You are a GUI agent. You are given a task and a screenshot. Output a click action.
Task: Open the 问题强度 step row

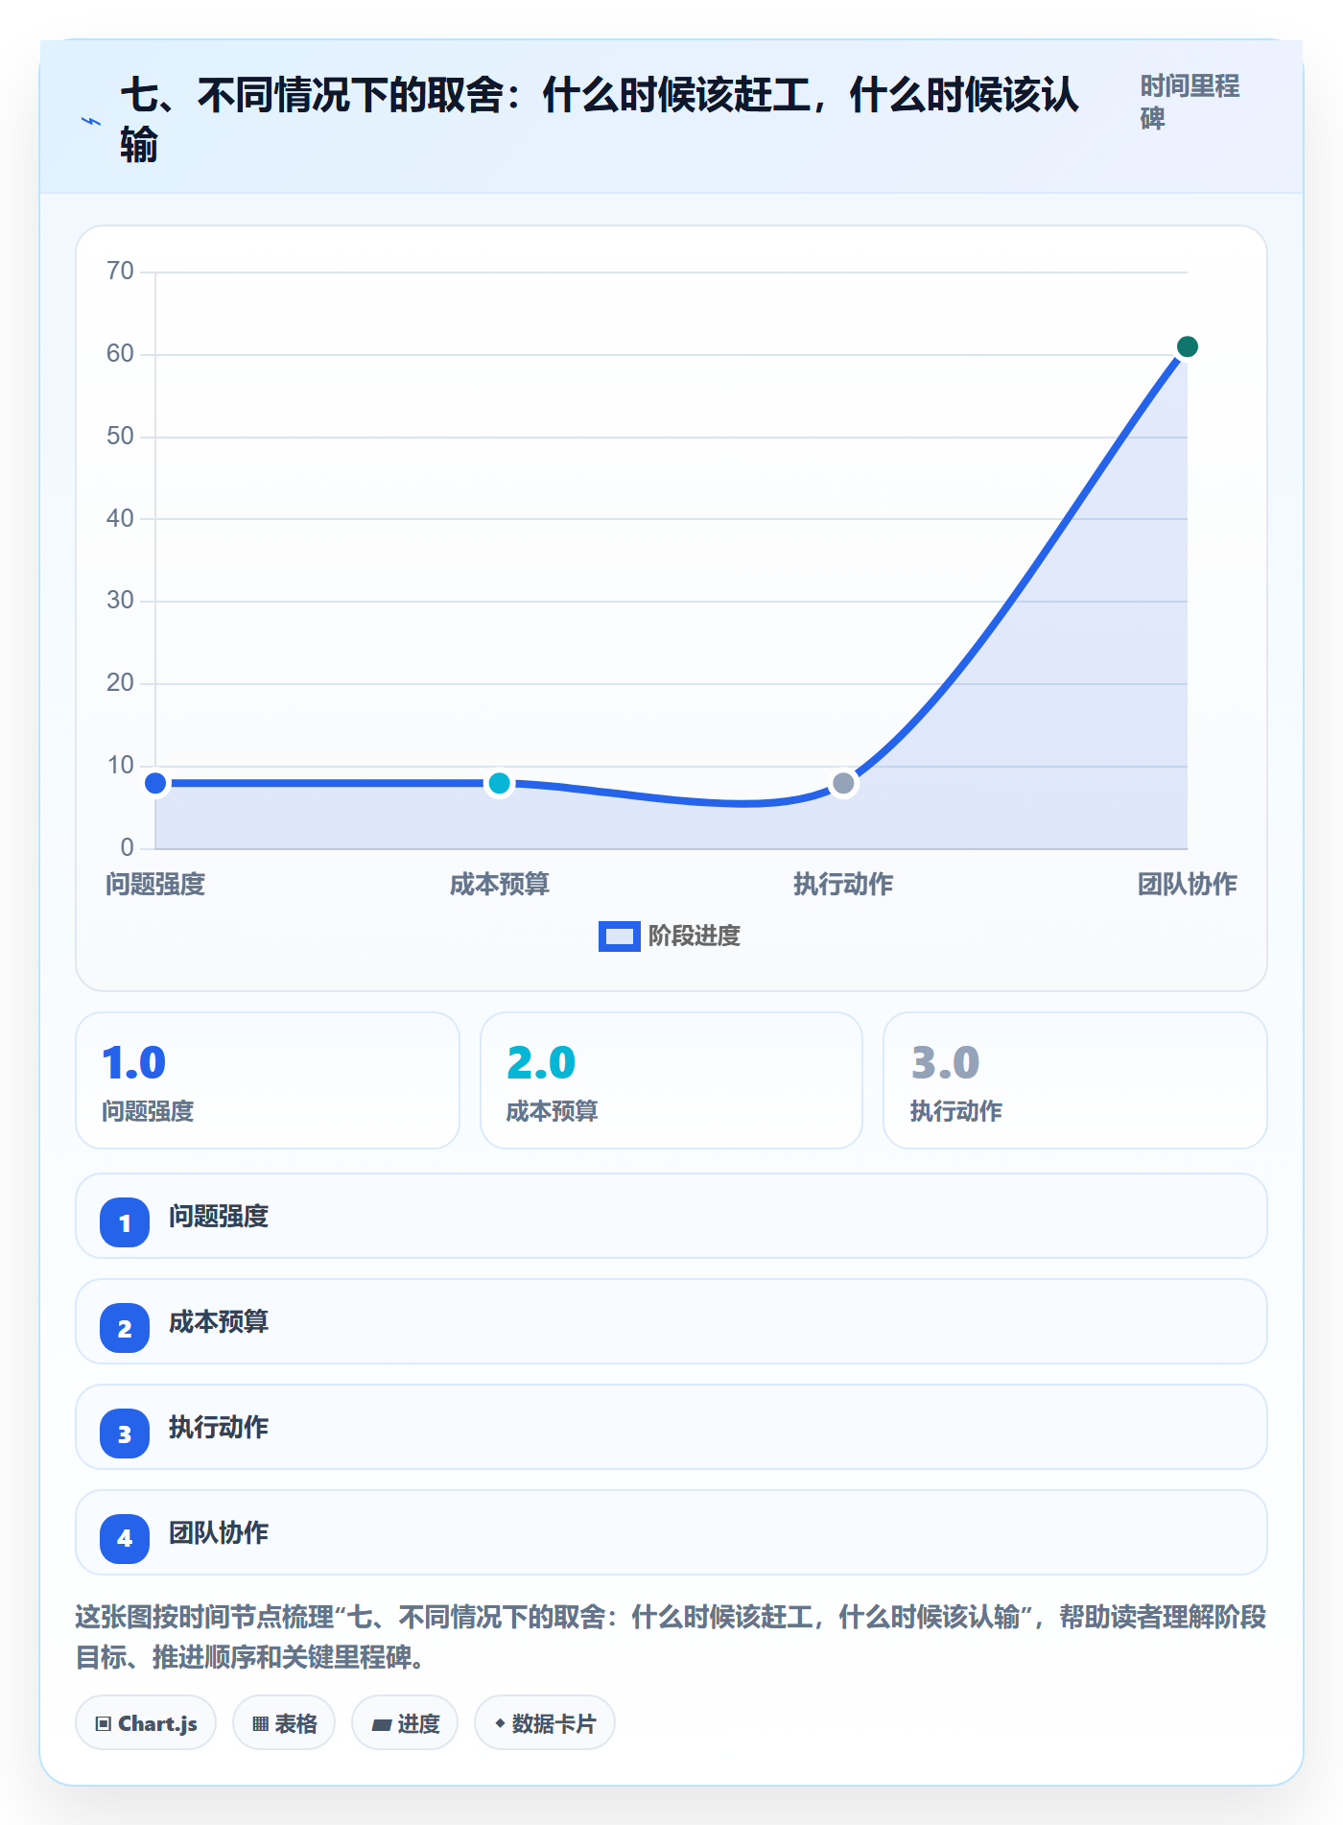(x=671, y=1216)
